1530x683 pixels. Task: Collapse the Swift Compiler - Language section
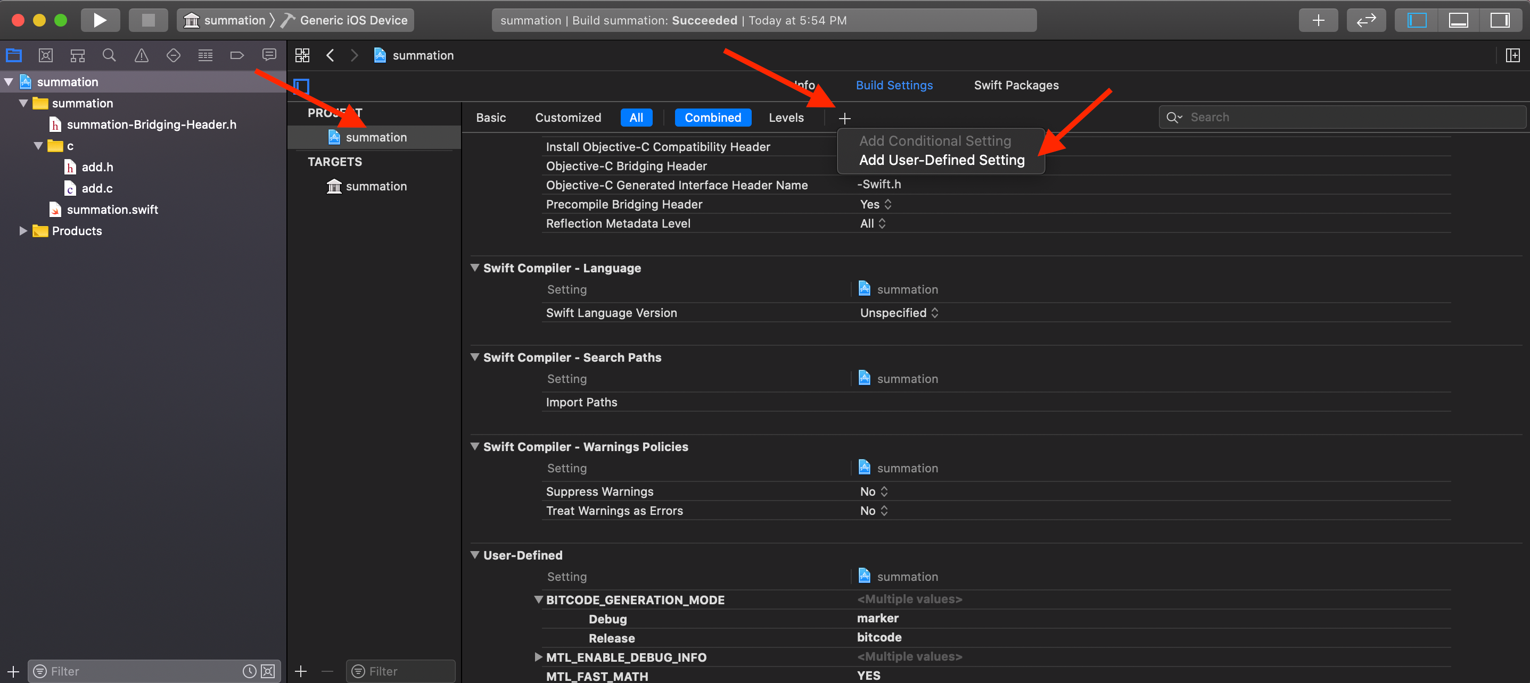tap(474, 268)
